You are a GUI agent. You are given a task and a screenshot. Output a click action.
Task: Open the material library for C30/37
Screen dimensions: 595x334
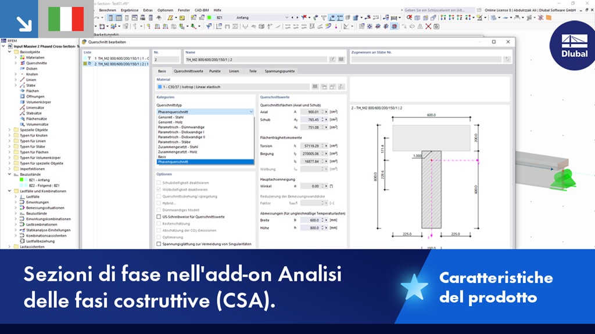pos(316,86)
